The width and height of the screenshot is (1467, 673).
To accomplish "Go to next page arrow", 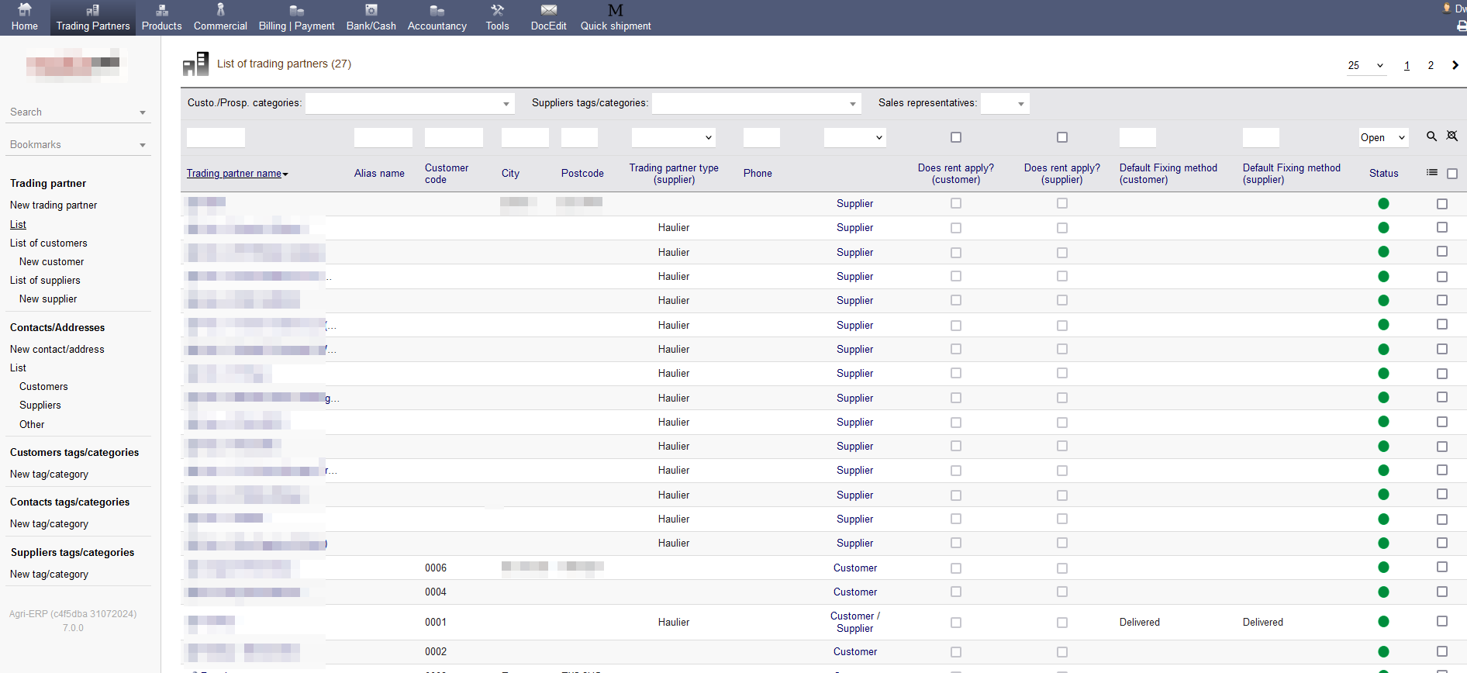I will pos(1455,65).
